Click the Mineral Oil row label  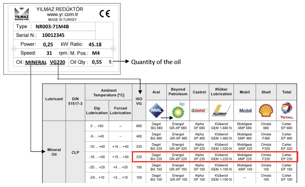pyautogui.click(x=54, y=152)
